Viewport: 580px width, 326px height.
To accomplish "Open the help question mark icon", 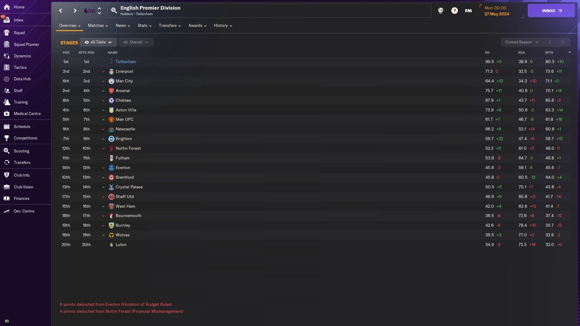I will coord(454,10).
